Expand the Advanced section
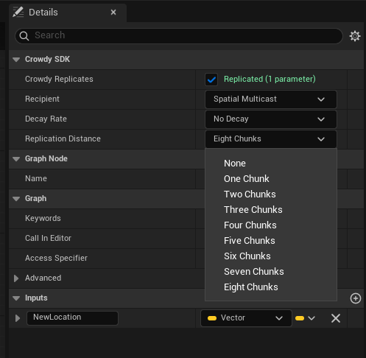The width and height of the screenshot is (366, 358). [16, 278]
